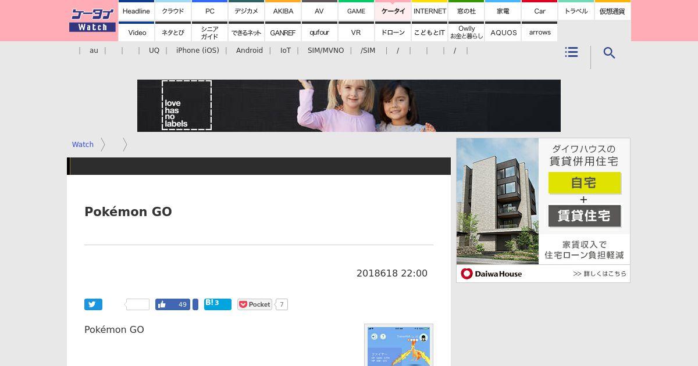The height and width of the screenshot is (366, 698).
Task: Click the Pokémon GO article headline
Action: click(128, 212)
